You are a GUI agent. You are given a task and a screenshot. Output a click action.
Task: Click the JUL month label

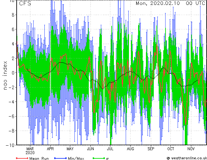coord(110,149)
